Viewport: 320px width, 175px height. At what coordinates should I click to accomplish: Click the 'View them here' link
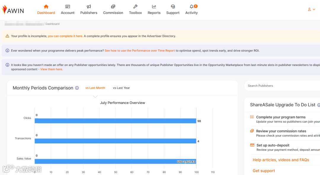click(x=52, y=69)
